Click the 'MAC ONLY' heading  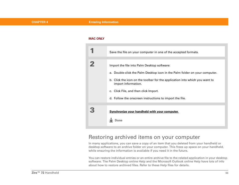pos(96,39)
